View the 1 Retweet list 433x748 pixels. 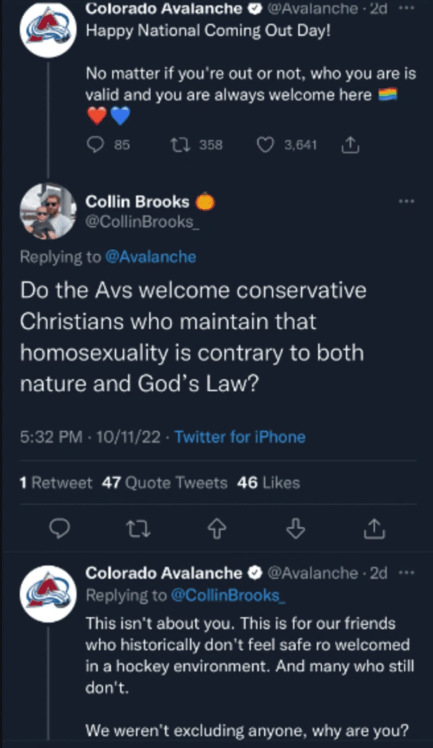pos(56,482)
